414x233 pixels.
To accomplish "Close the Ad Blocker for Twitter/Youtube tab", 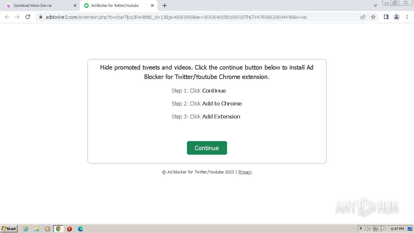I will tap(152, 6).
